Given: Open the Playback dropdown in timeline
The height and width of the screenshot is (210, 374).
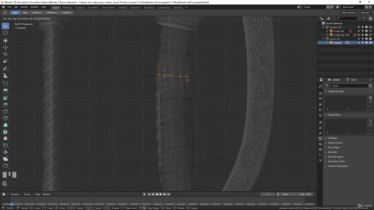Looking at the screenshot, I should pyautogui.click(x=16, y=194).
